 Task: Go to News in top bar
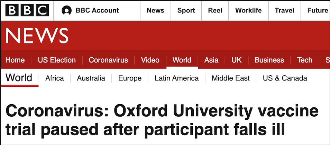click(155, 11)
